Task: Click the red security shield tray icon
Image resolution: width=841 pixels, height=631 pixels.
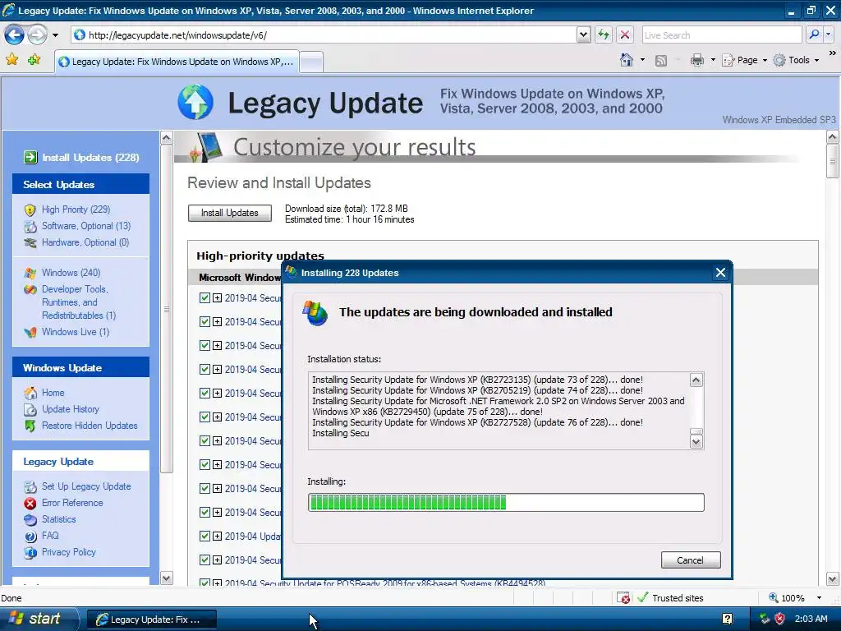Action: tap(780, 619)
